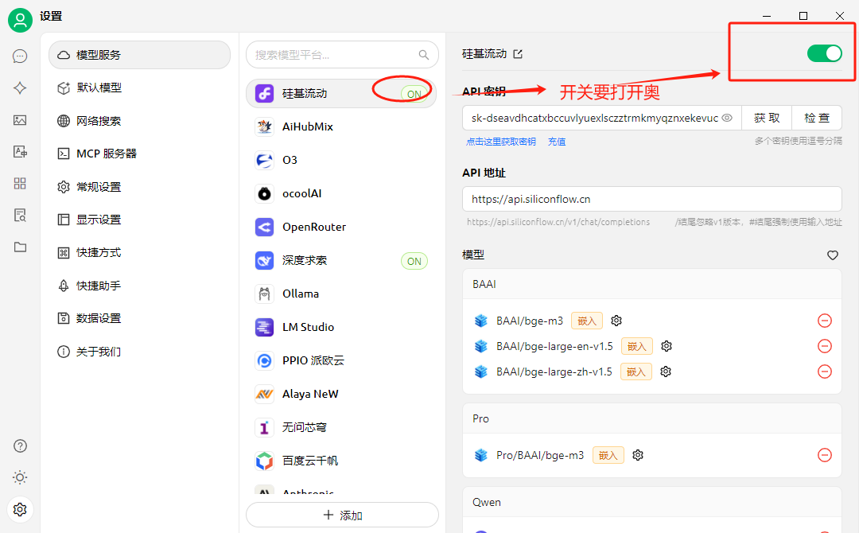Open the 数据设置 settings menu
The image size is (859, 533).
pyautogui.click(x=140, y=318)
